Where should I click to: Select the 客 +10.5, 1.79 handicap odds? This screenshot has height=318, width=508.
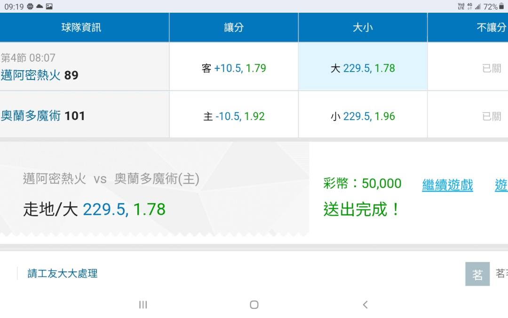click(234, 68)
